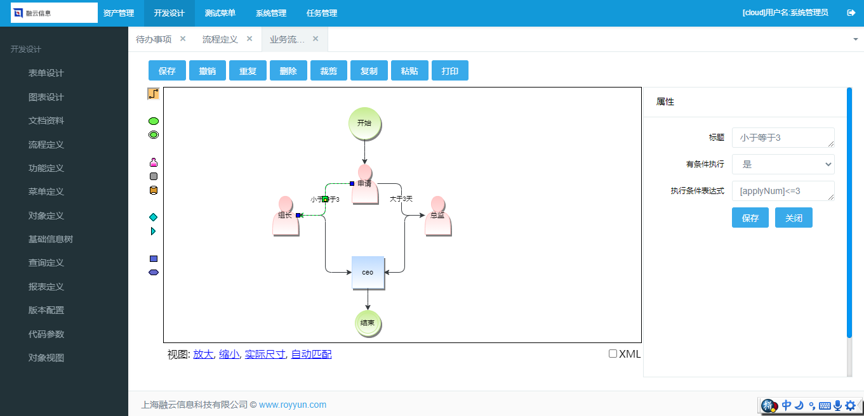Click the 放大 zoom in link
Screen dimensions: 864x416
coord(203,354)
